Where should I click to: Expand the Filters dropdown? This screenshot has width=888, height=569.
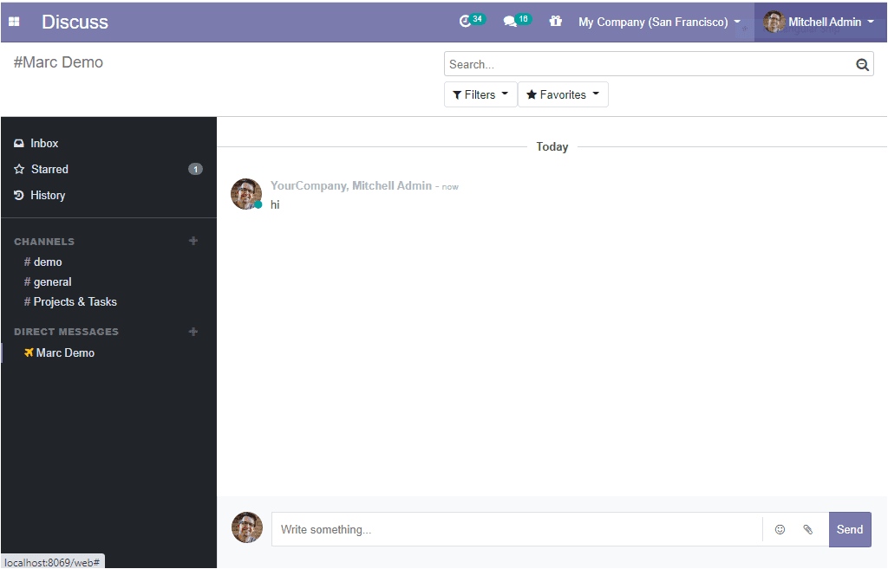(x=480, y=94)
